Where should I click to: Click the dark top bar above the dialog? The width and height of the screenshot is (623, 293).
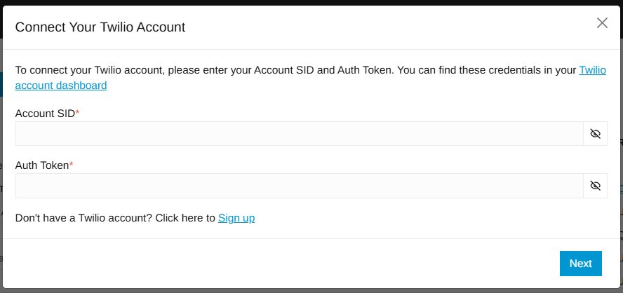311,2
